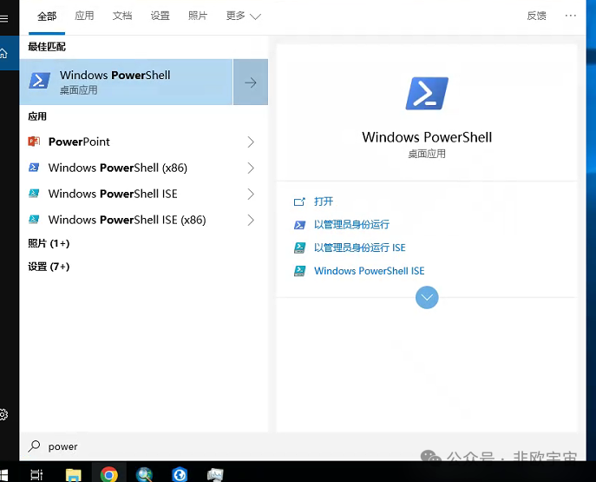Expand more actions with round chevron button
This screenshot has width=596, height=482.
pyautogui.click(x=427, y=298)
